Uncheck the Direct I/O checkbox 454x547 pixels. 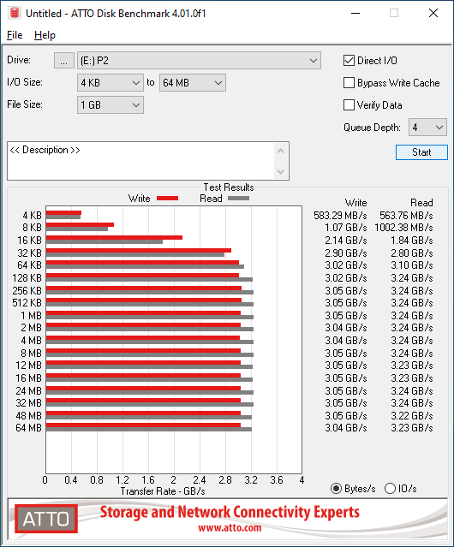coord(349,61)
